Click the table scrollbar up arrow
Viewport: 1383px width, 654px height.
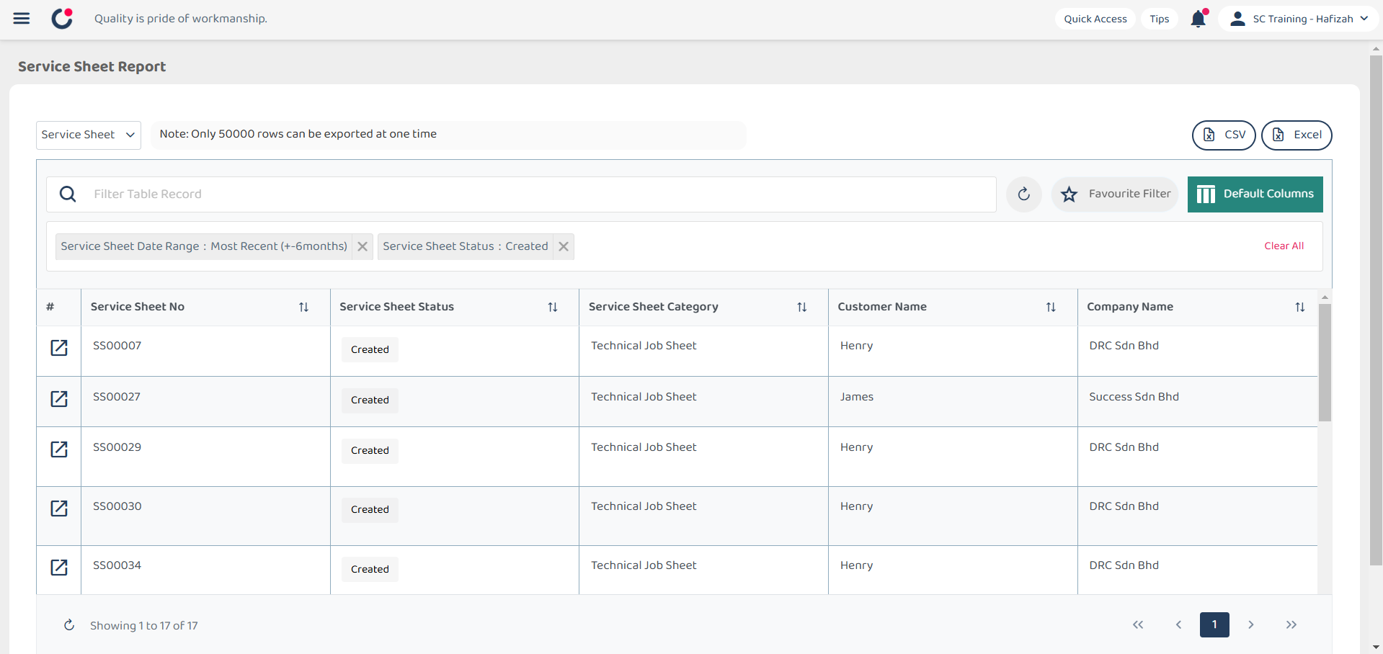(x=1325, y=297)
